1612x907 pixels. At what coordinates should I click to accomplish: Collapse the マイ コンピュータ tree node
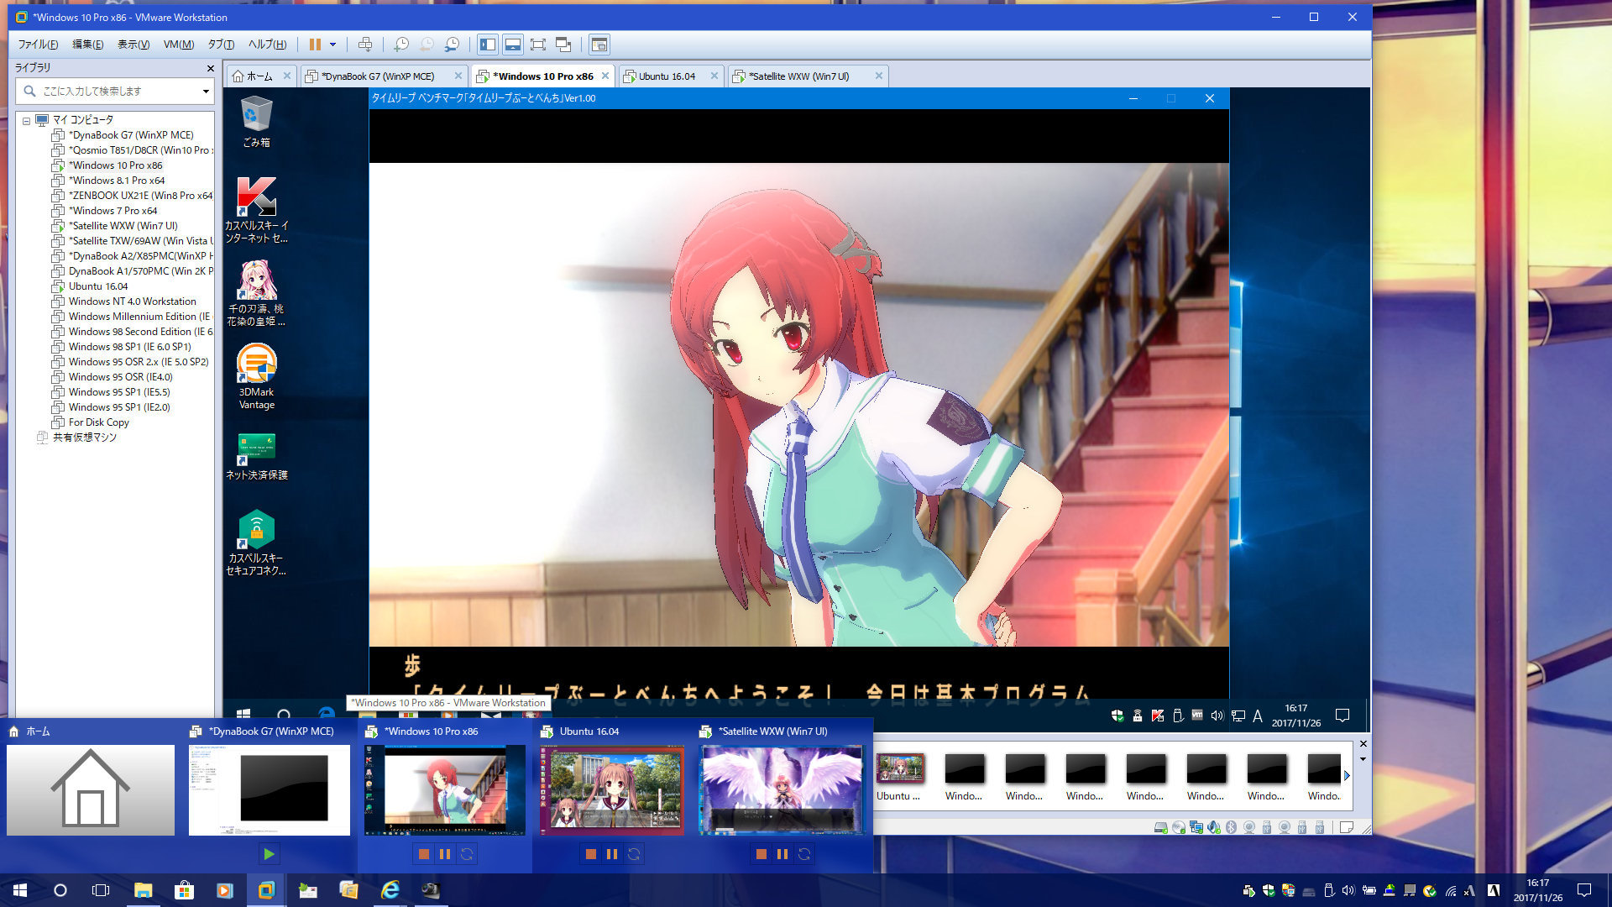click(x=26, y=120)
